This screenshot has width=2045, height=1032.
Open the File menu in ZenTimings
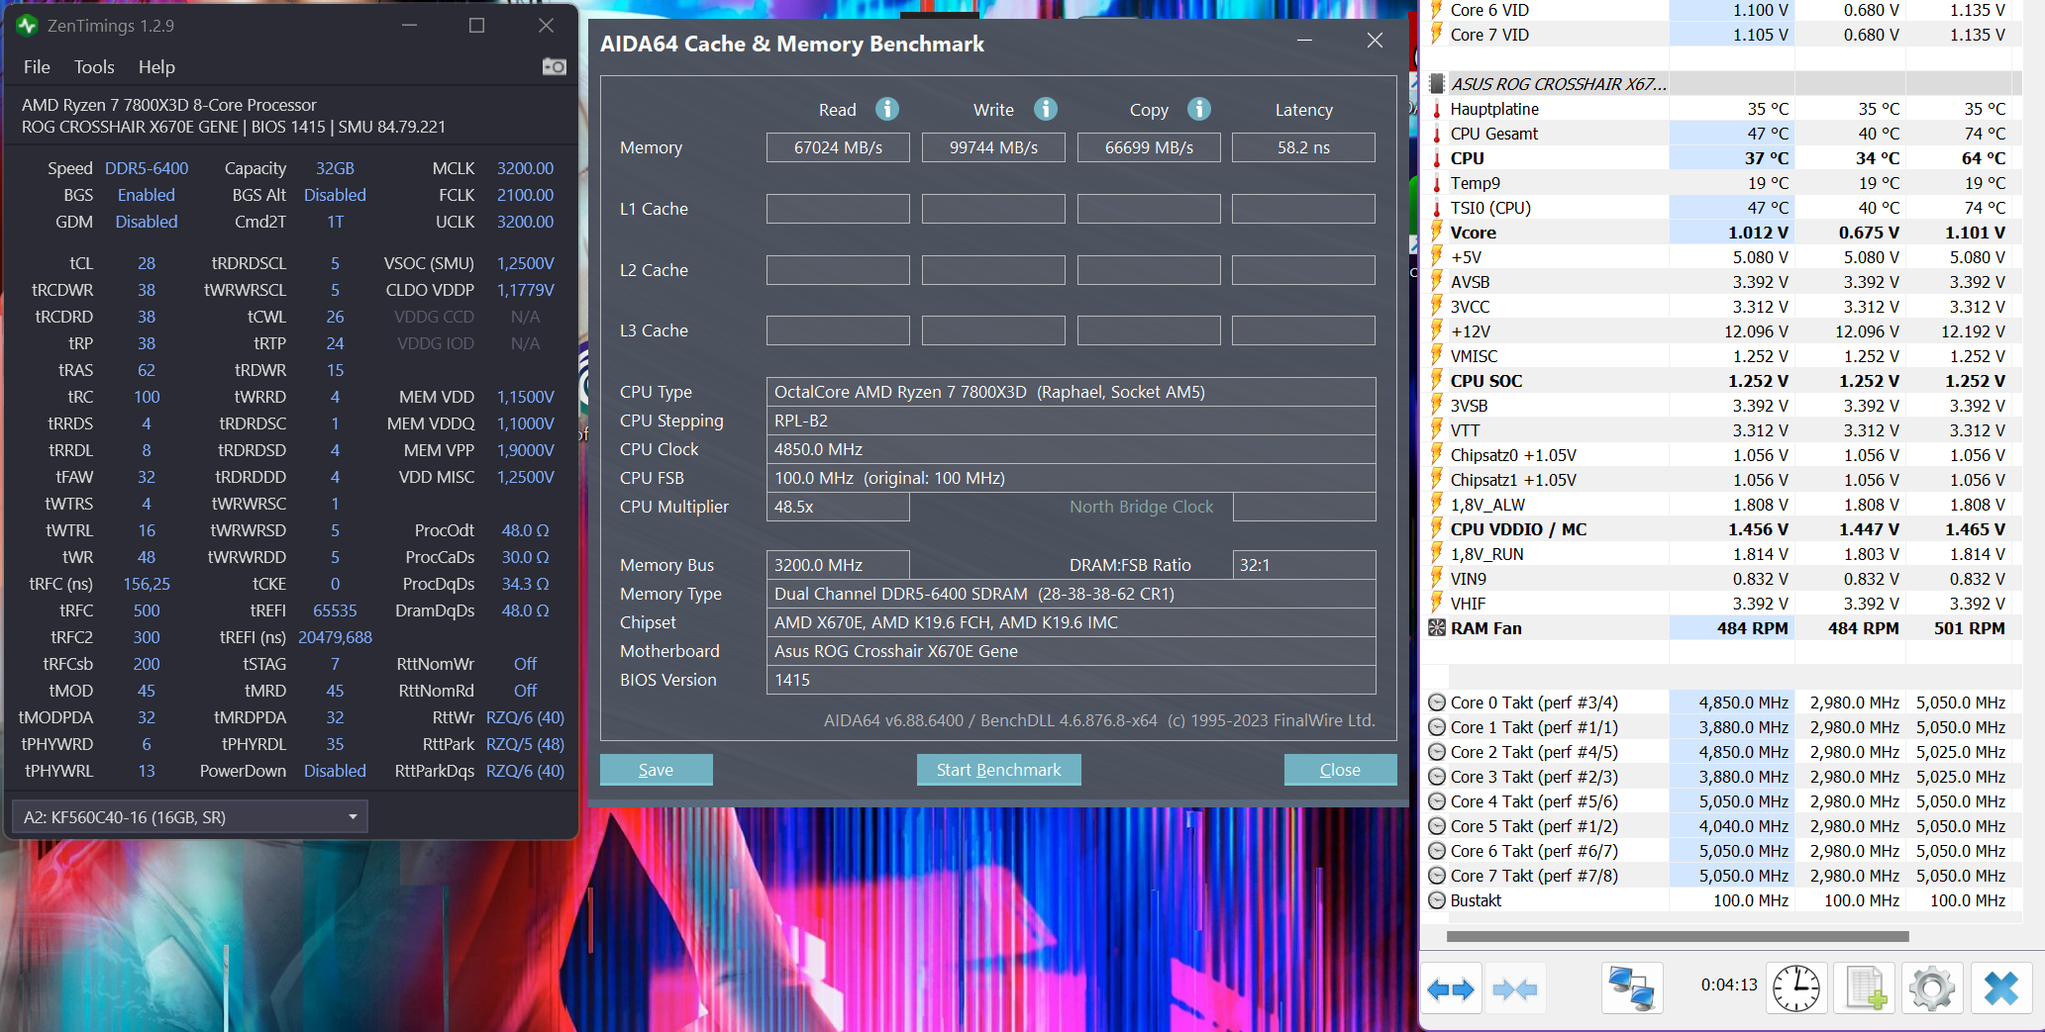pyautogui.click(x=37, y=67)
